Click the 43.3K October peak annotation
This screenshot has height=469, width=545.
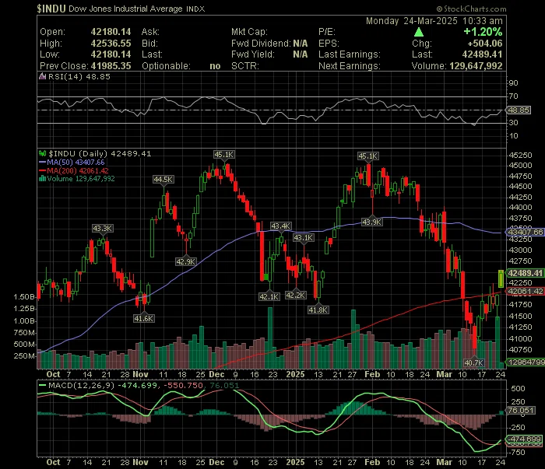(102, 229)
